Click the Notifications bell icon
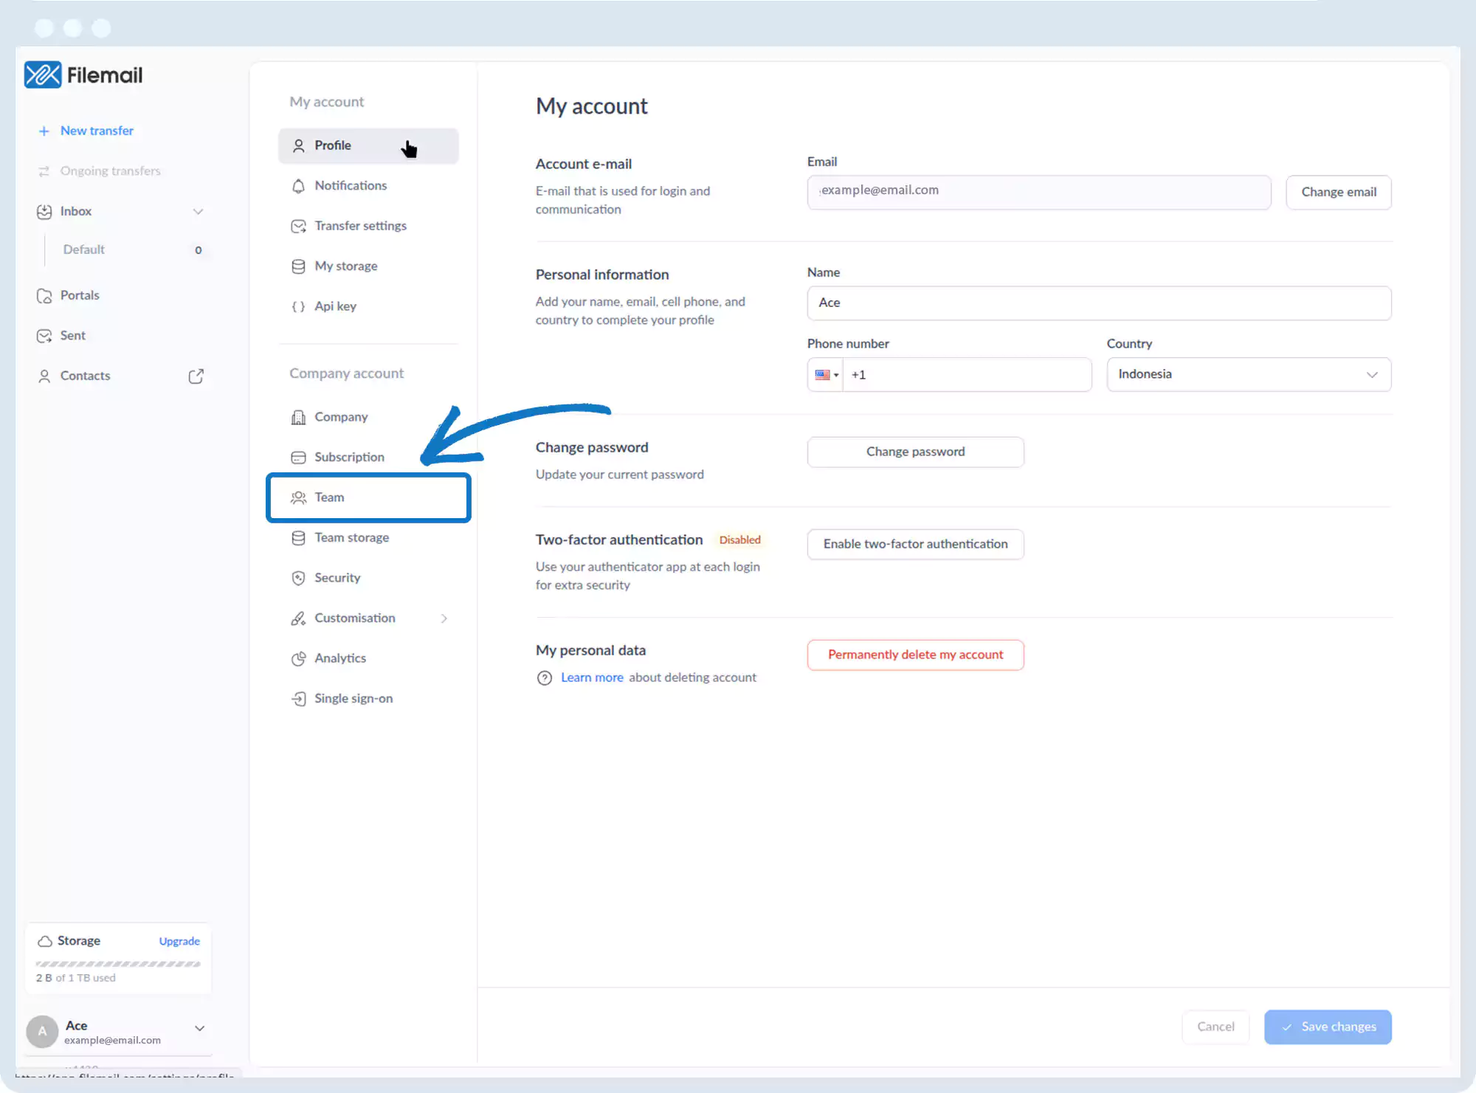Image resolution: width=1476 pixels, height=1093 pixels. 298,186
